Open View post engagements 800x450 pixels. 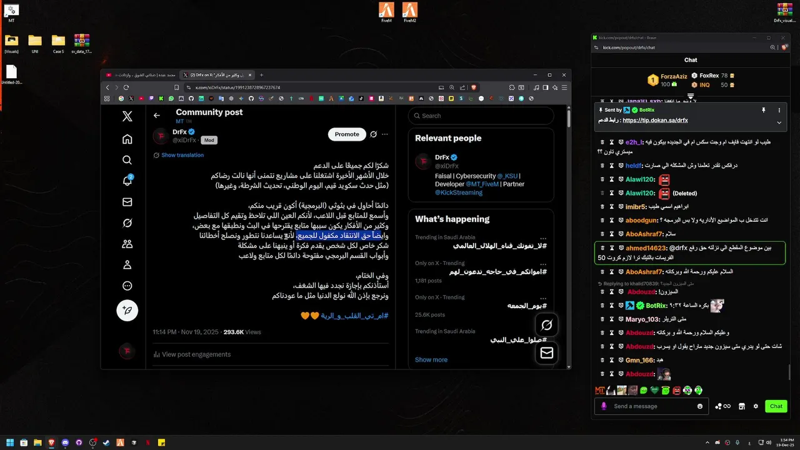(192, 354)
